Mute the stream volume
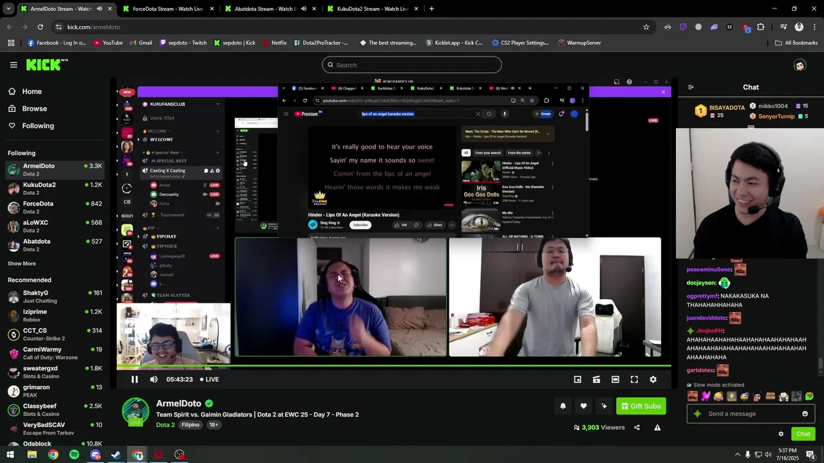Viewport: 824px width, 463px height. [154, 379]
